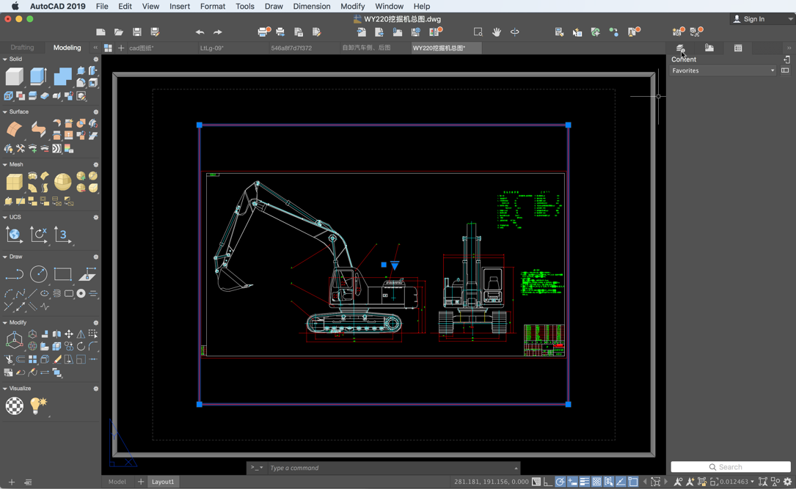Image resolution: width=796 pixels, height=489 pixels.
Task: Select the Rectangle tool in the Draw panel
Action: (x=62, y=273)
